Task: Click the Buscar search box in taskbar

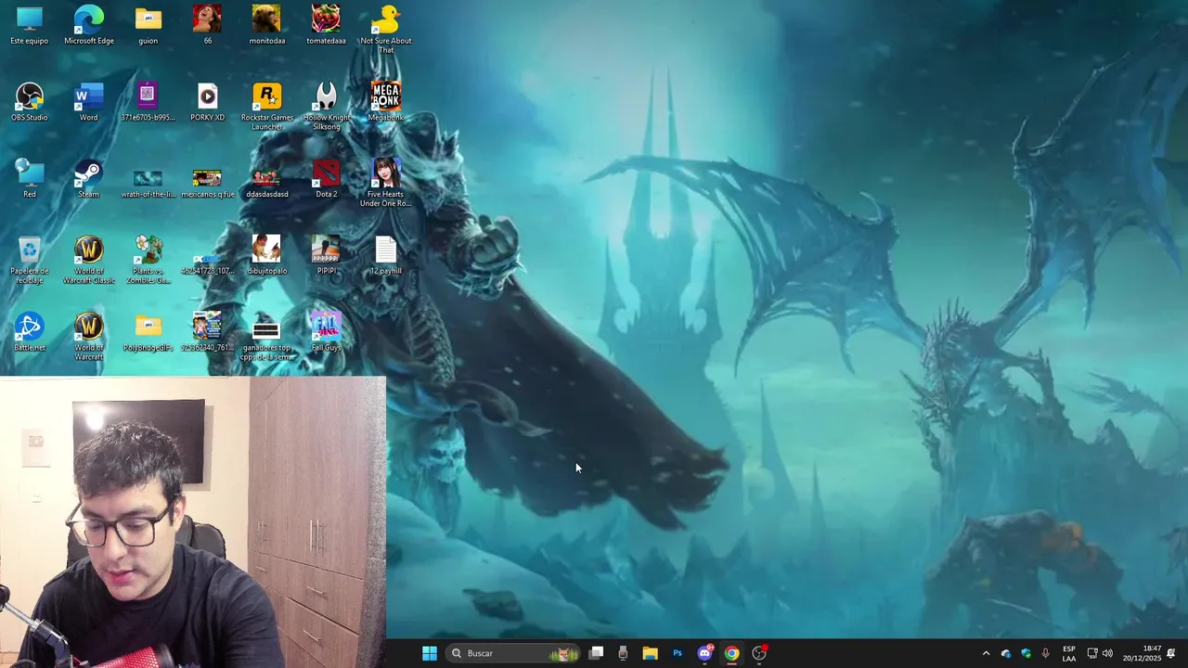Action: click(512, 653)
